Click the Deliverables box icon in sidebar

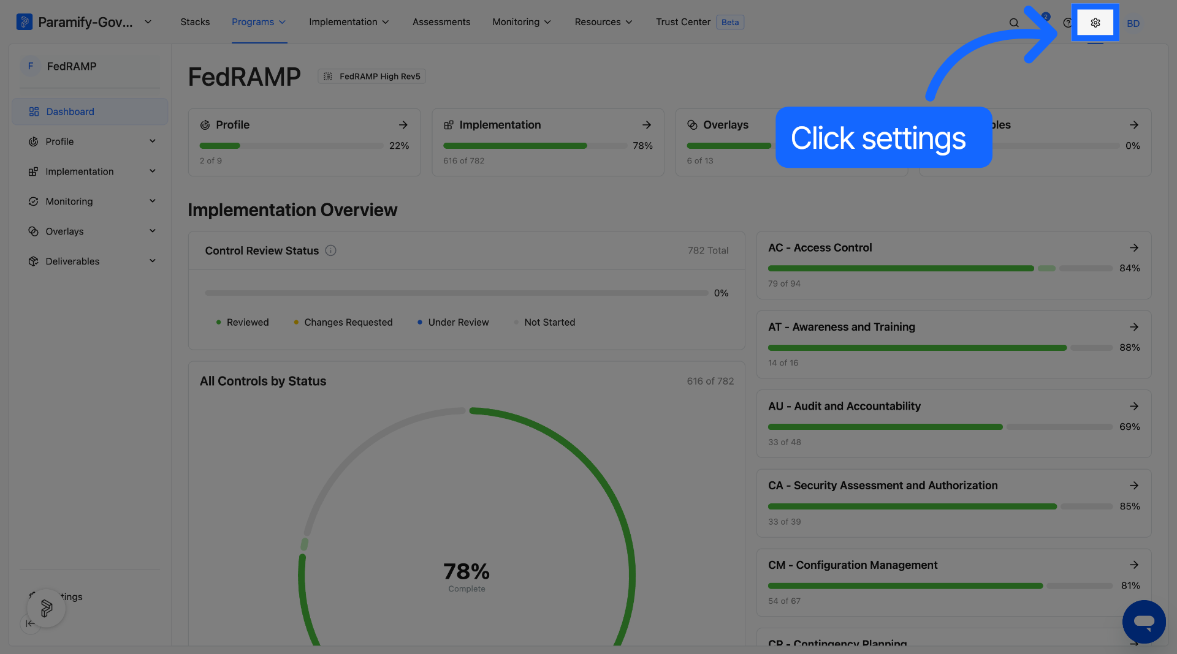[33, 261]
